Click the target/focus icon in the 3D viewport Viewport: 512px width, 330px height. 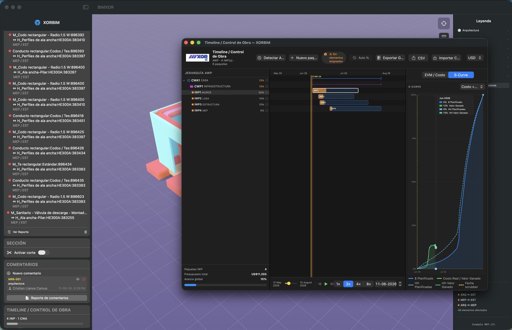point(444,23)
